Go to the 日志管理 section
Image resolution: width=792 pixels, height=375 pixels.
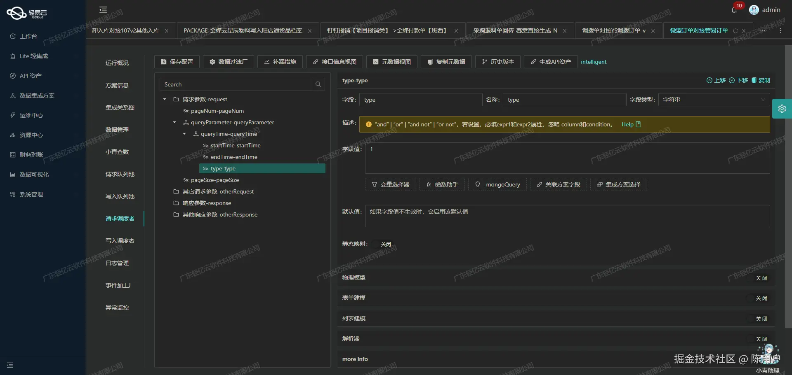tap(117, 263)
